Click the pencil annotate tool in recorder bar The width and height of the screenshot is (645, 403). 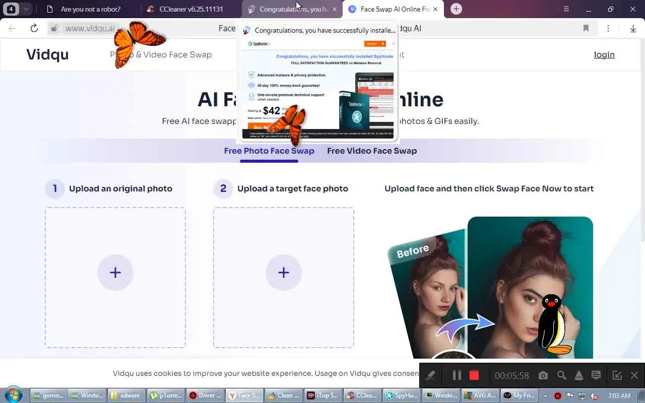click(x=430, y=375)
